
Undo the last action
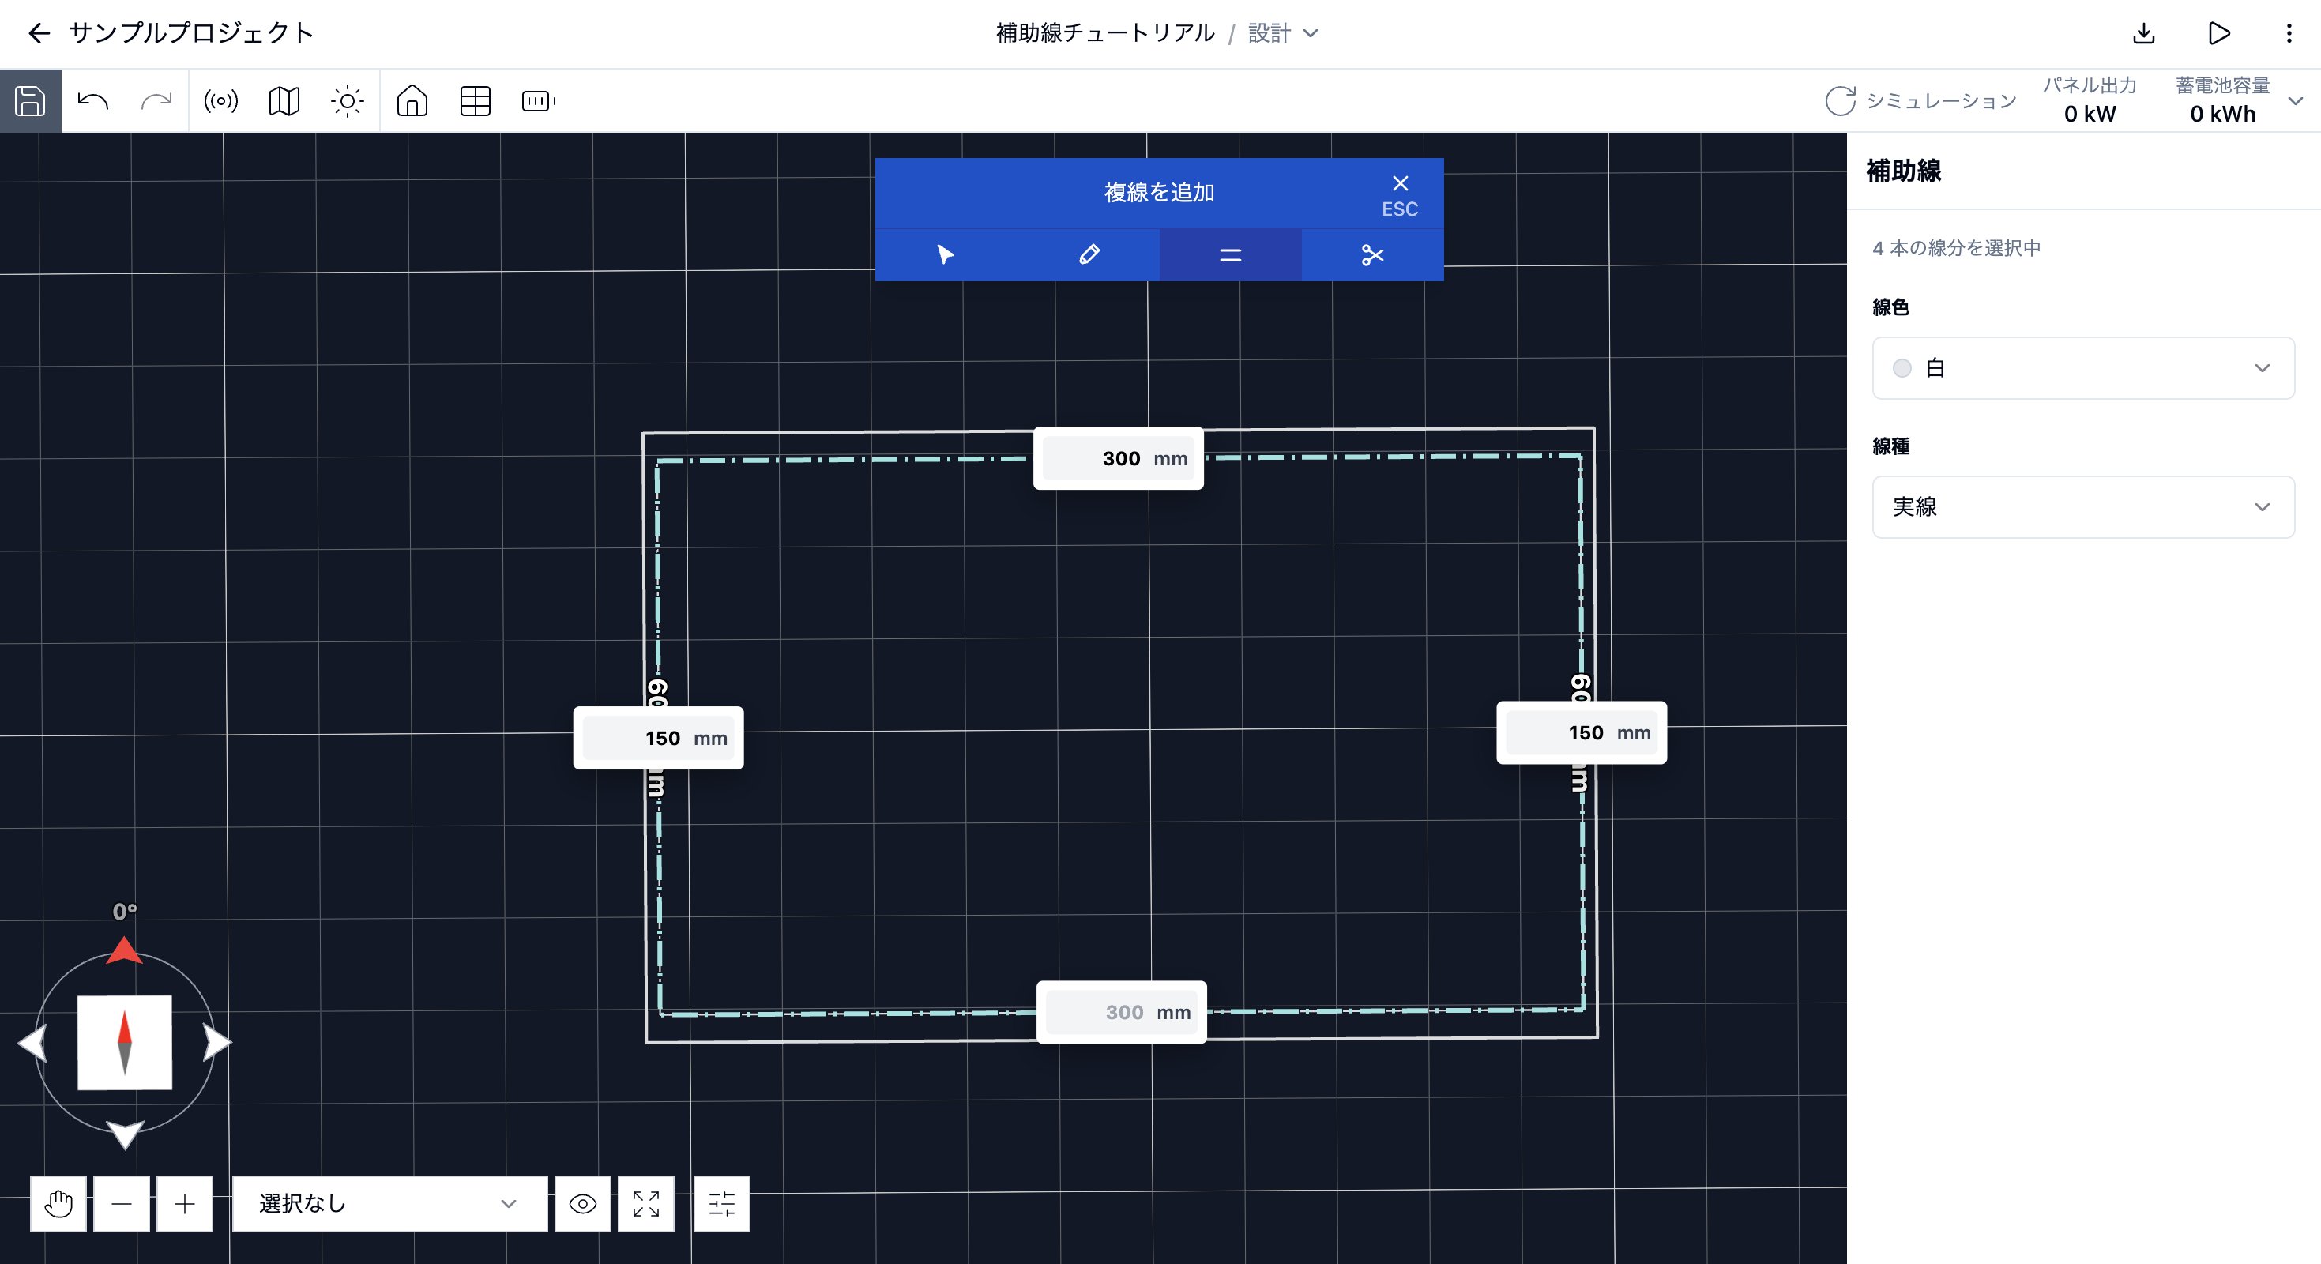(92, 101)
